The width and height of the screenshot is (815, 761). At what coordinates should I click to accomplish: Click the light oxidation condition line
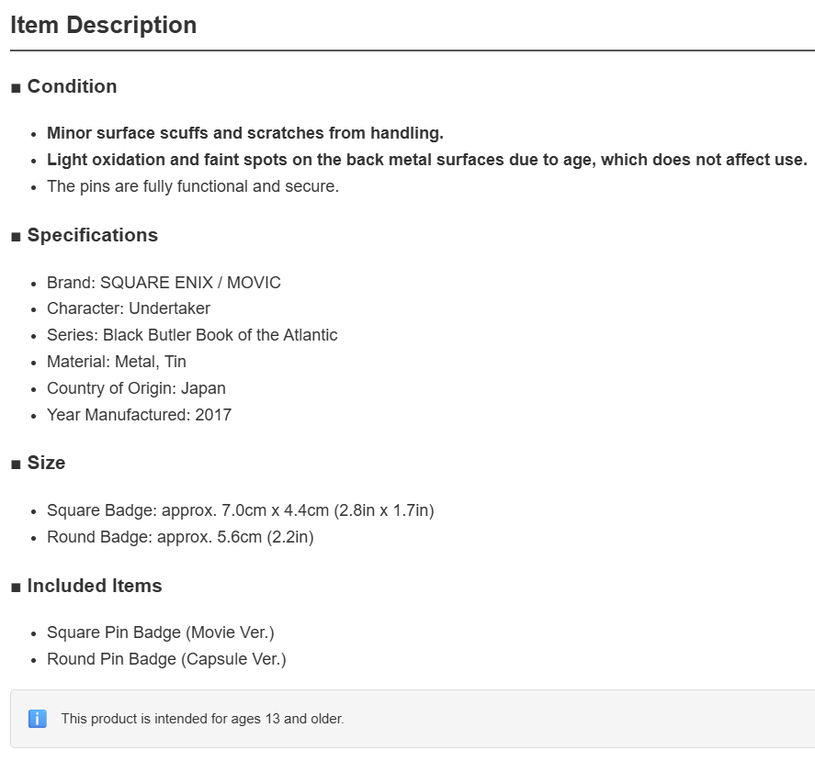(x=426, y=160)
